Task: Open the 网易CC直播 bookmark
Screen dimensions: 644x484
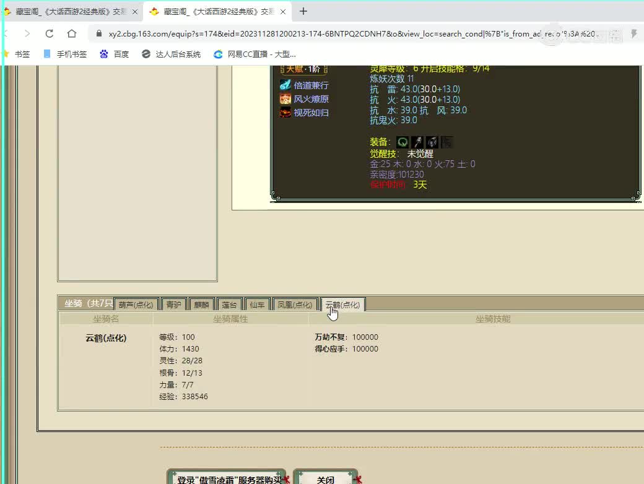Action: pyautogui.click(x=255, y=54)
